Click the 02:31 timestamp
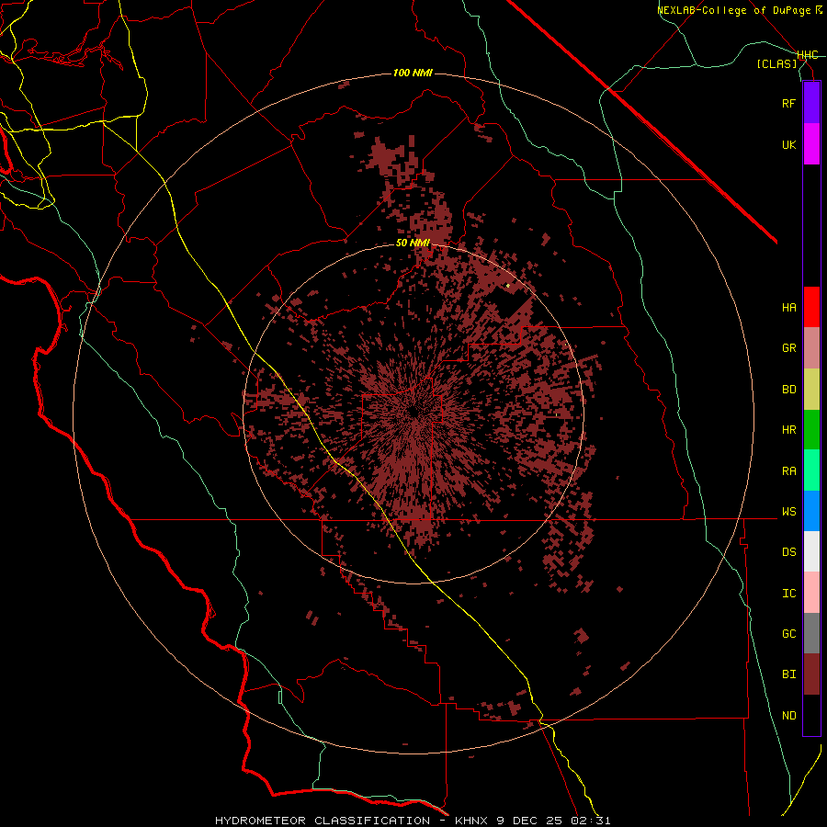Viewport: 827px width, 827px height. [591, 821]
